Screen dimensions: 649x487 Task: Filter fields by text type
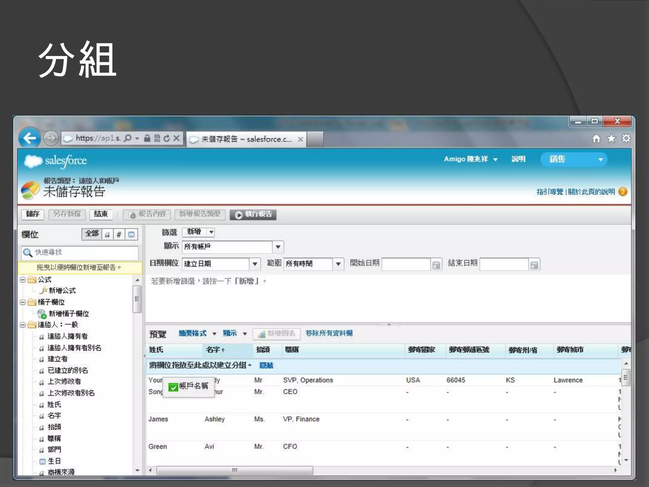[107, 234]
